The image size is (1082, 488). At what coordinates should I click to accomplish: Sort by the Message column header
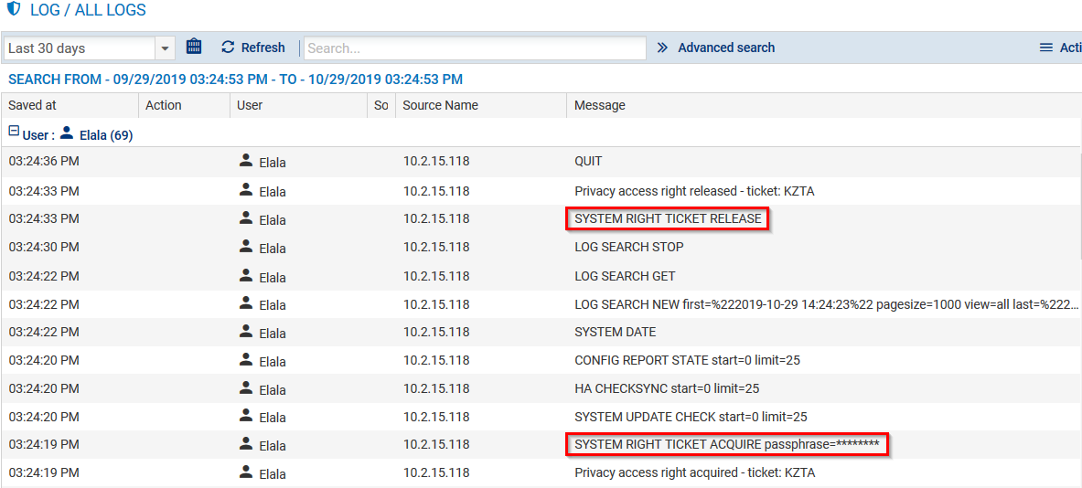[600, 105]
